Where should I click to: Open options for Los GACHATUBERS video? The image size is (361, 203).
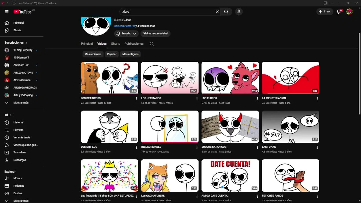[x=197, y=196]
